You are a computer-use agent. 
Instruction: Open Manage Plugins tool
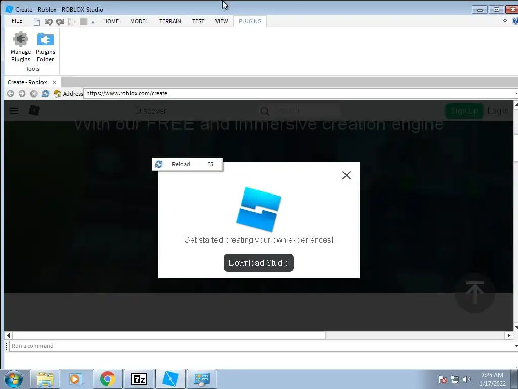coord(20,47)
